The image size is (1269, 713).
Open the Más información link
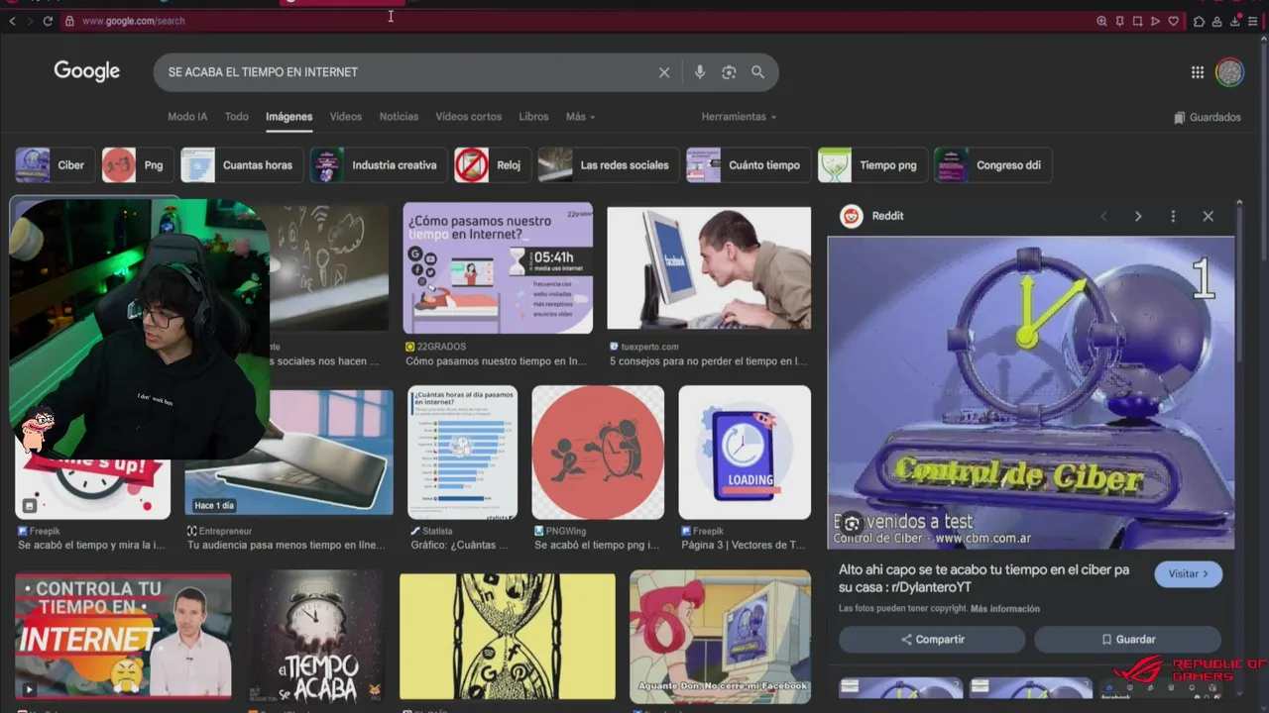1005,609
